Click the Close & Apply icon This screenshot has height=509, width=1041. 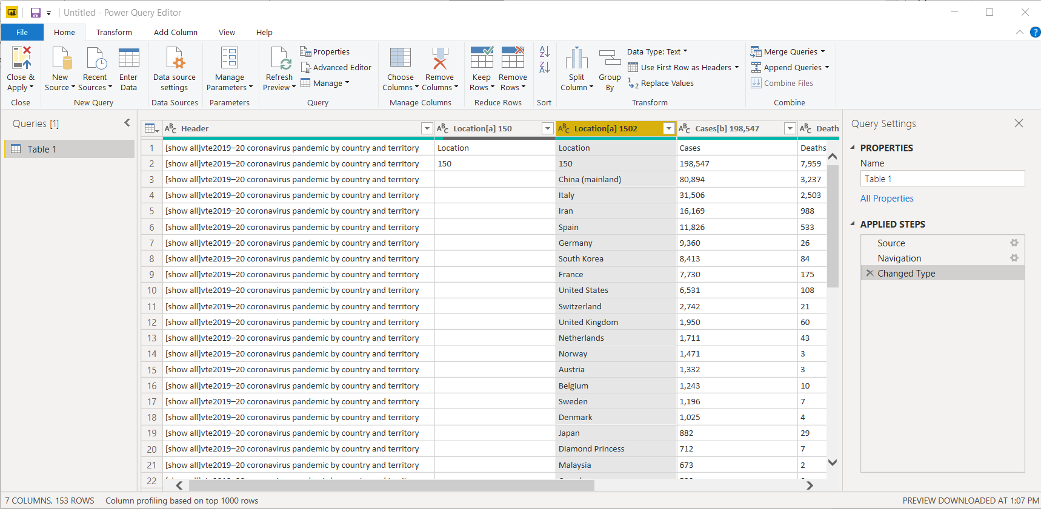point(21,59)
